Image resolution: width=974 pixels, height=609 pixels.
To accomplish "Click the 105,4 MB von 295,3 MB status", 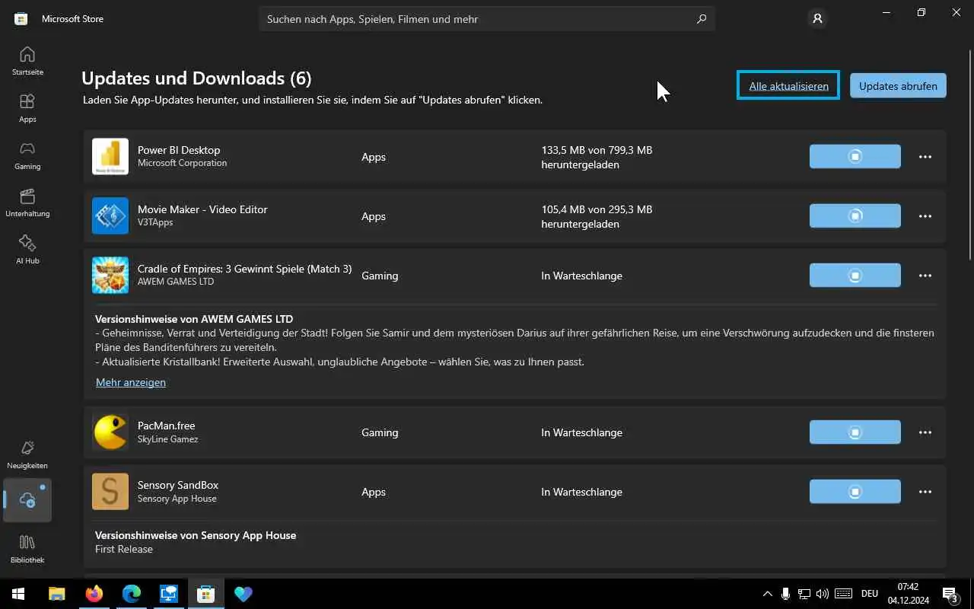I will click(x=597, y=216).
